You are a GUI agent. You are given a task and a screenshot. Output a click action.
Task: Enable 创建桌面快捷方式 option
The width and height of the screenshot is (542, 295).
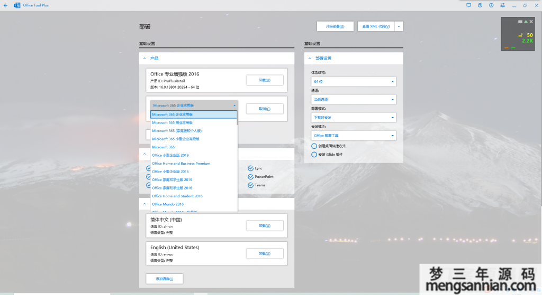(x=314, y=146)
